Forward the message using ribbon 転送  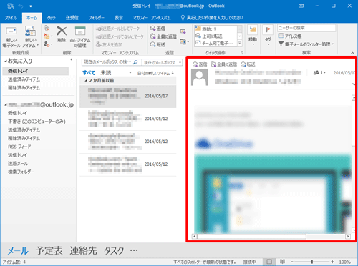point(158,44)
